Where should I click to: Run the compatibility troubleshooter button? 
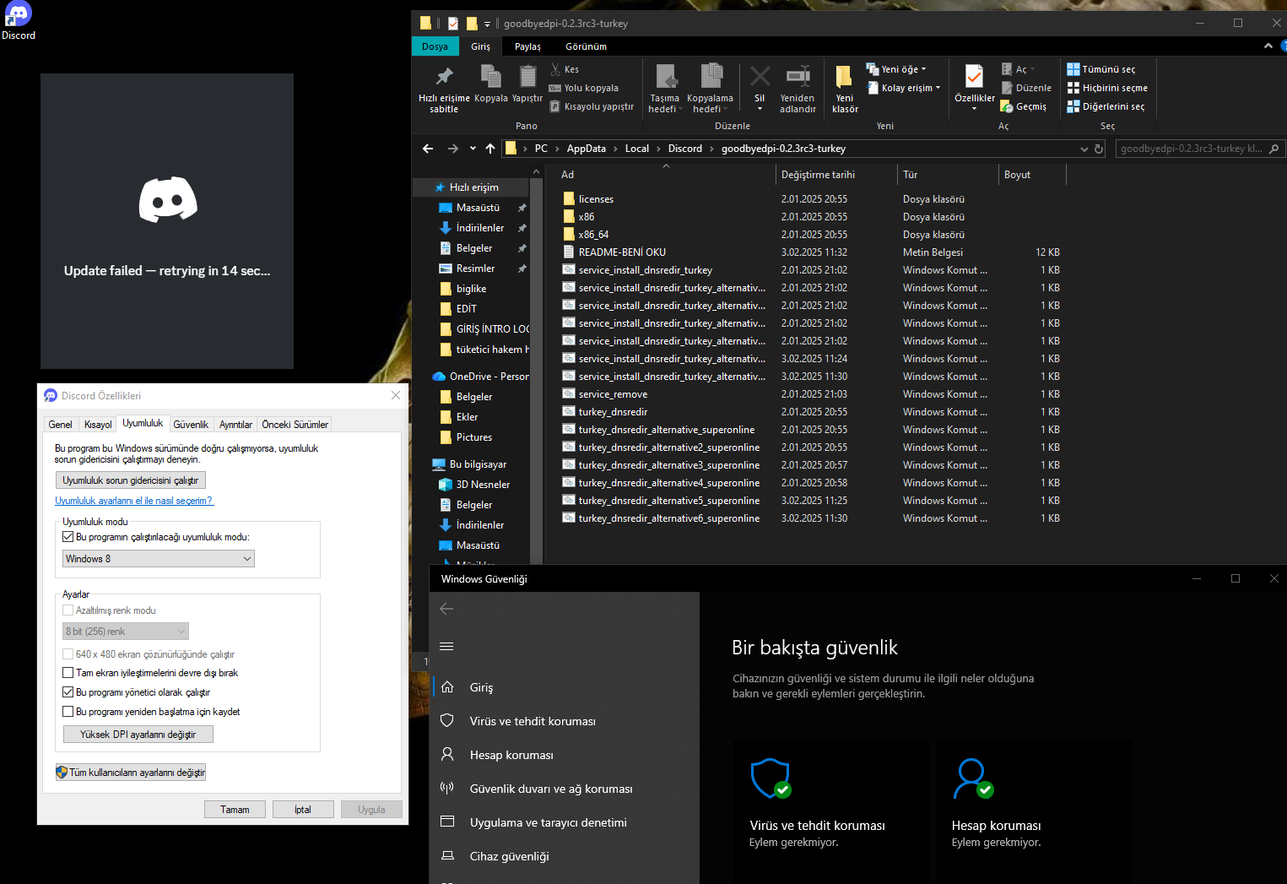[131, 480]
